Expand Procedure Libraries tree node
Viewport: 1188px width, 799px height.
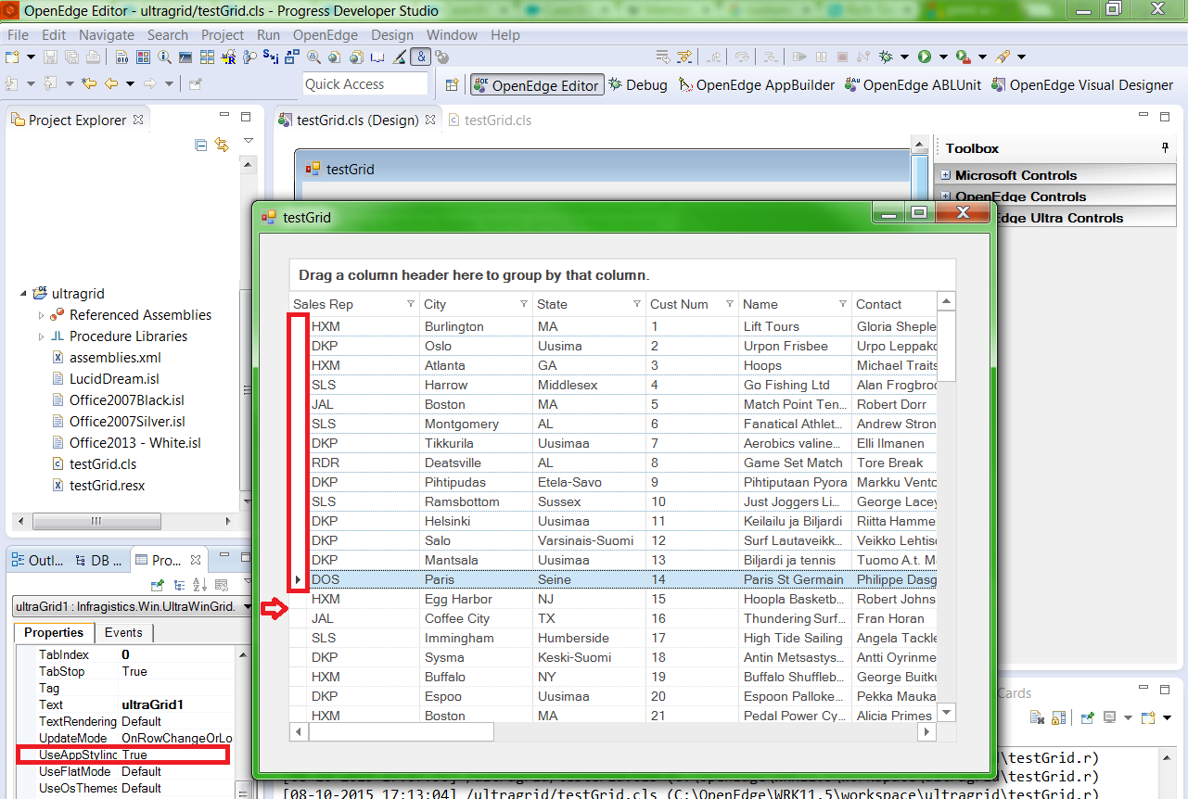coord(42,336)
